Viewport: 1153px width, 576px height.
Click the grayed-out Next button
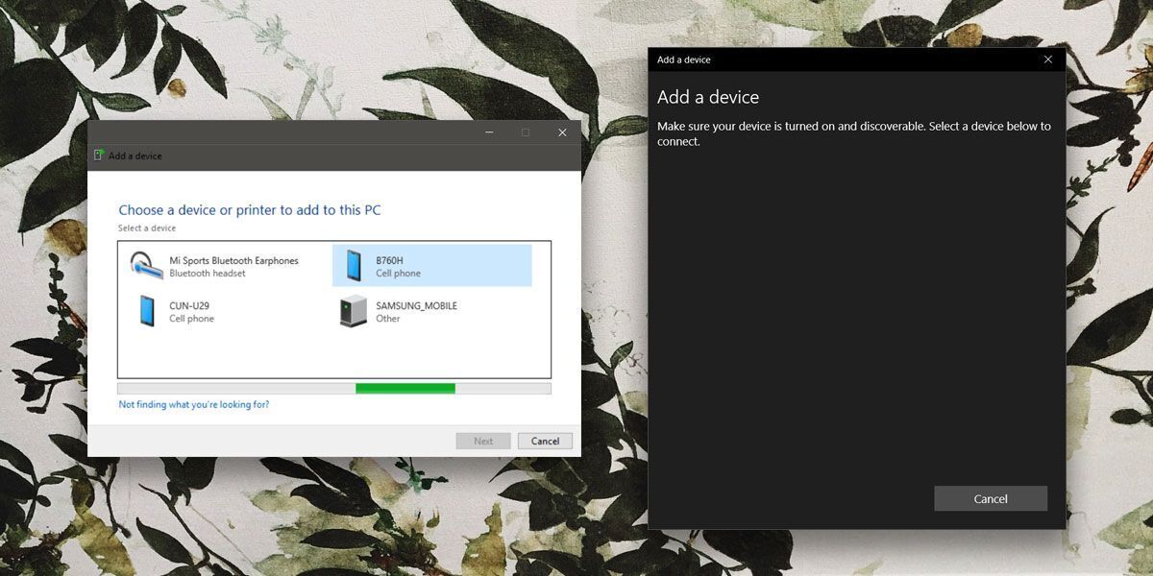483,441
